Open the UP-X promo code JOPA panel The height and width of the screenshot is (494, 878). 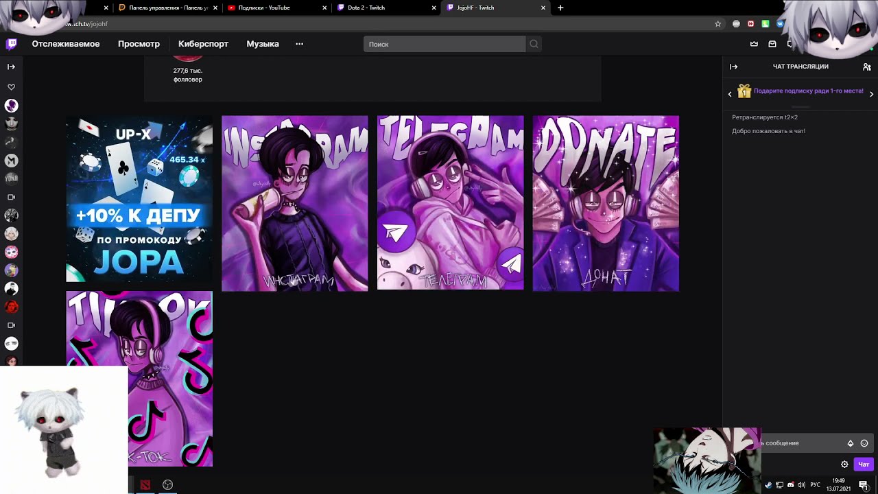pos(139,199)
